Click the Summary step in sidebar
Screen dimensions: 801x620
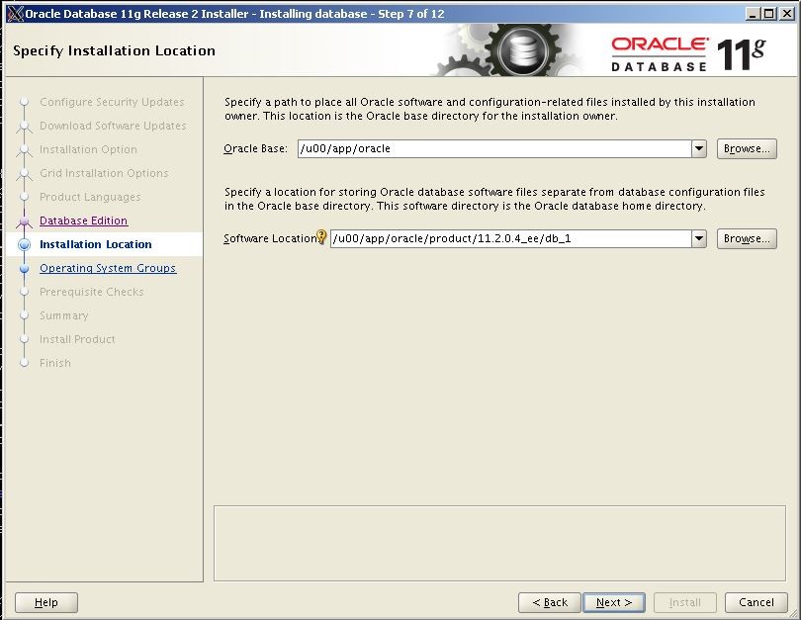coord(64,315)
